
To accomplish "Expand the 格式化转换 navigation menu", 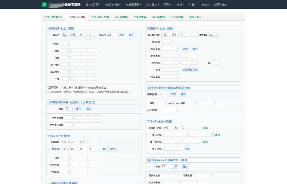I will click(113, 4).
